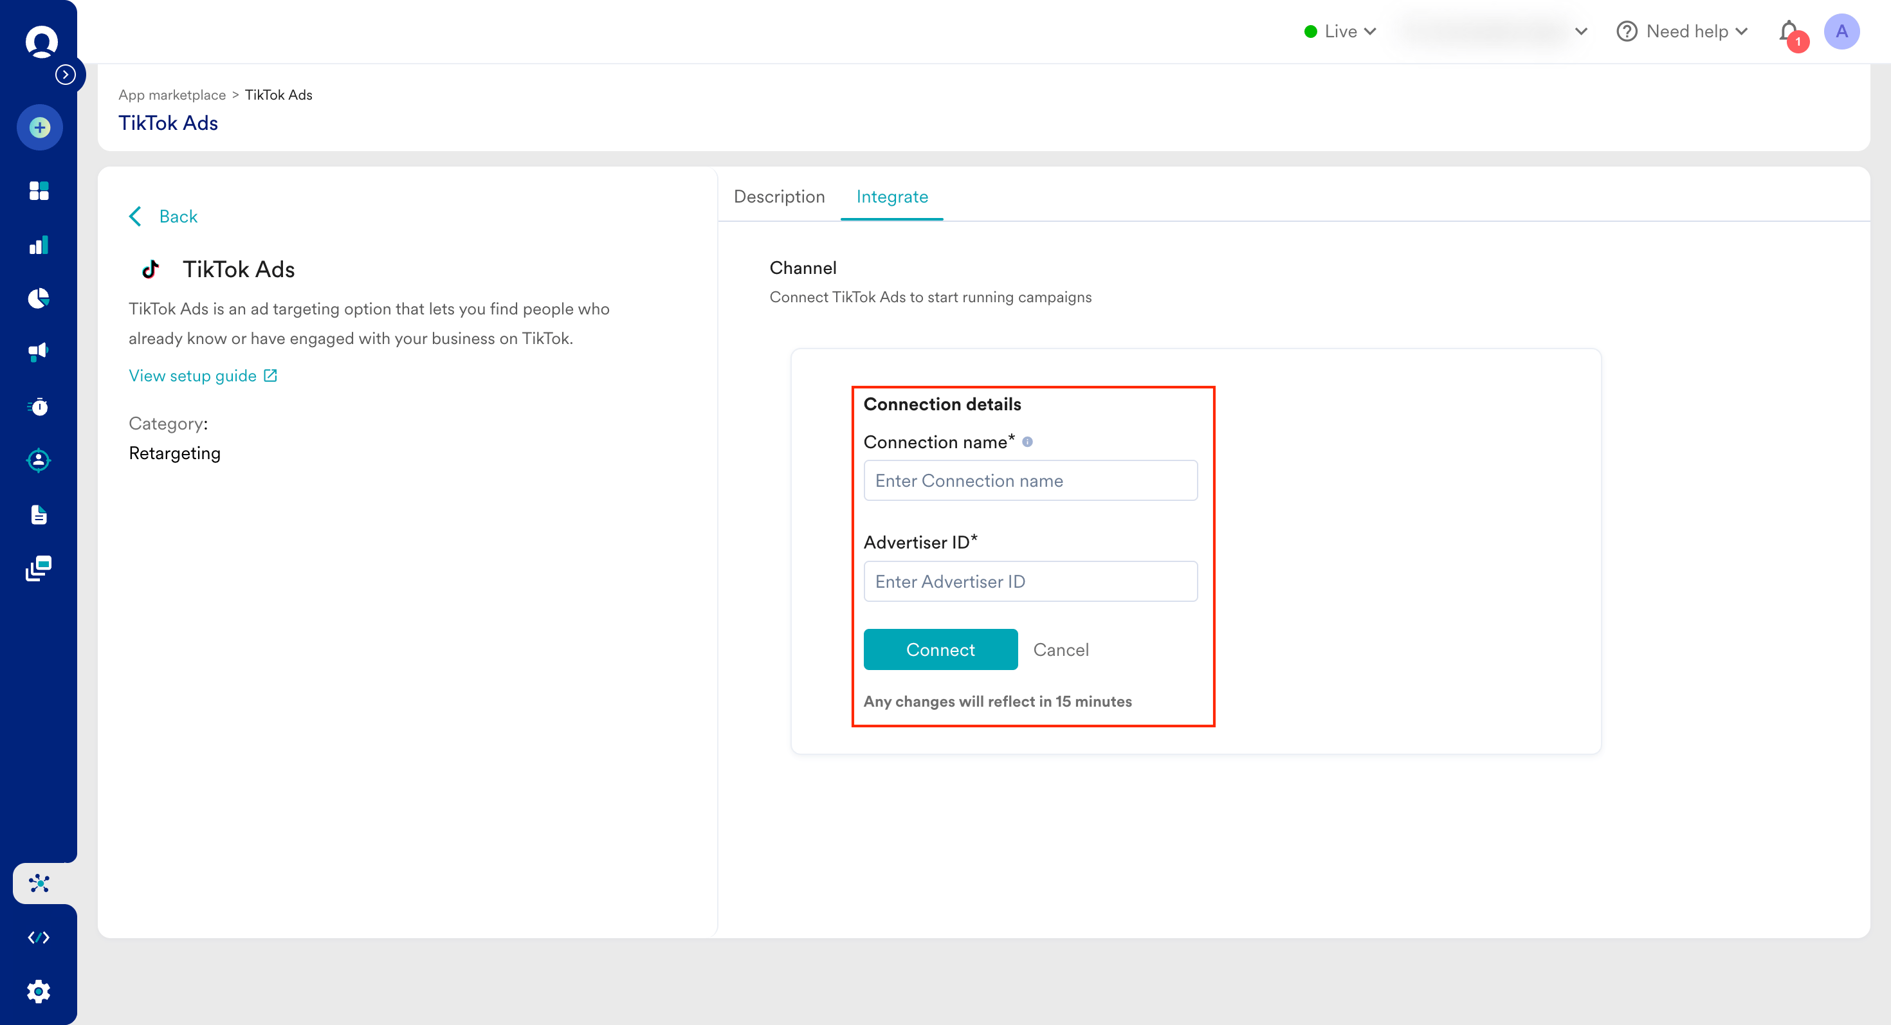This screenshot has height=1025, width=1891.
Task: Click the 'Connect TikTok Ads to start running campaigns' text
Action: 930,297
